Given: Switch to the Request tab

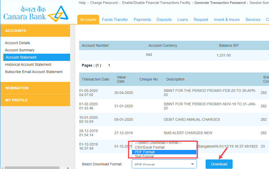Looking at the screenshot, I should (201, 19).
